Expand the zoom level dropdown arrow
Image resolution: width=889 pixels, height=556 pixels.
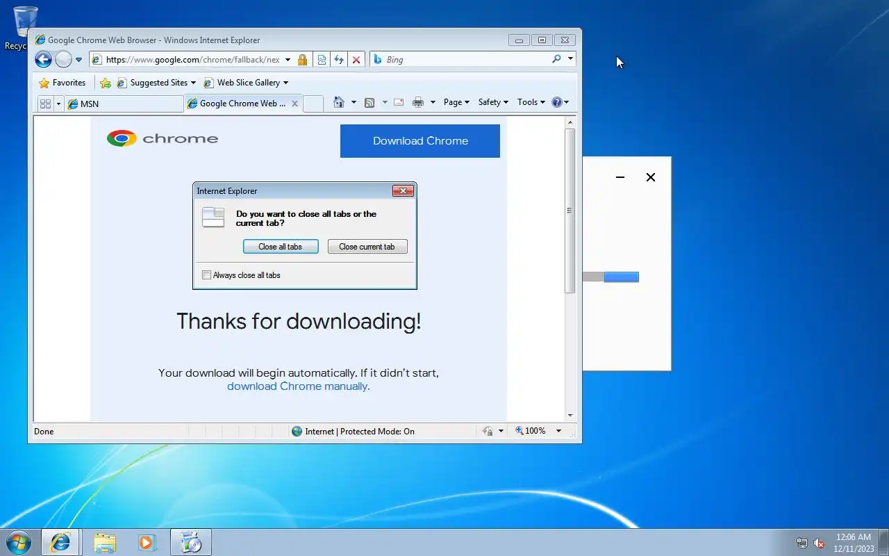coord(558,431)
